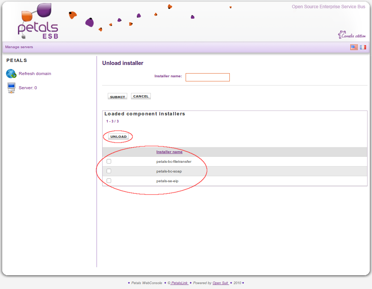Follow the Open Suit footer link
The width and height of the screenshot is (372, 289).
tap(220, 283)
